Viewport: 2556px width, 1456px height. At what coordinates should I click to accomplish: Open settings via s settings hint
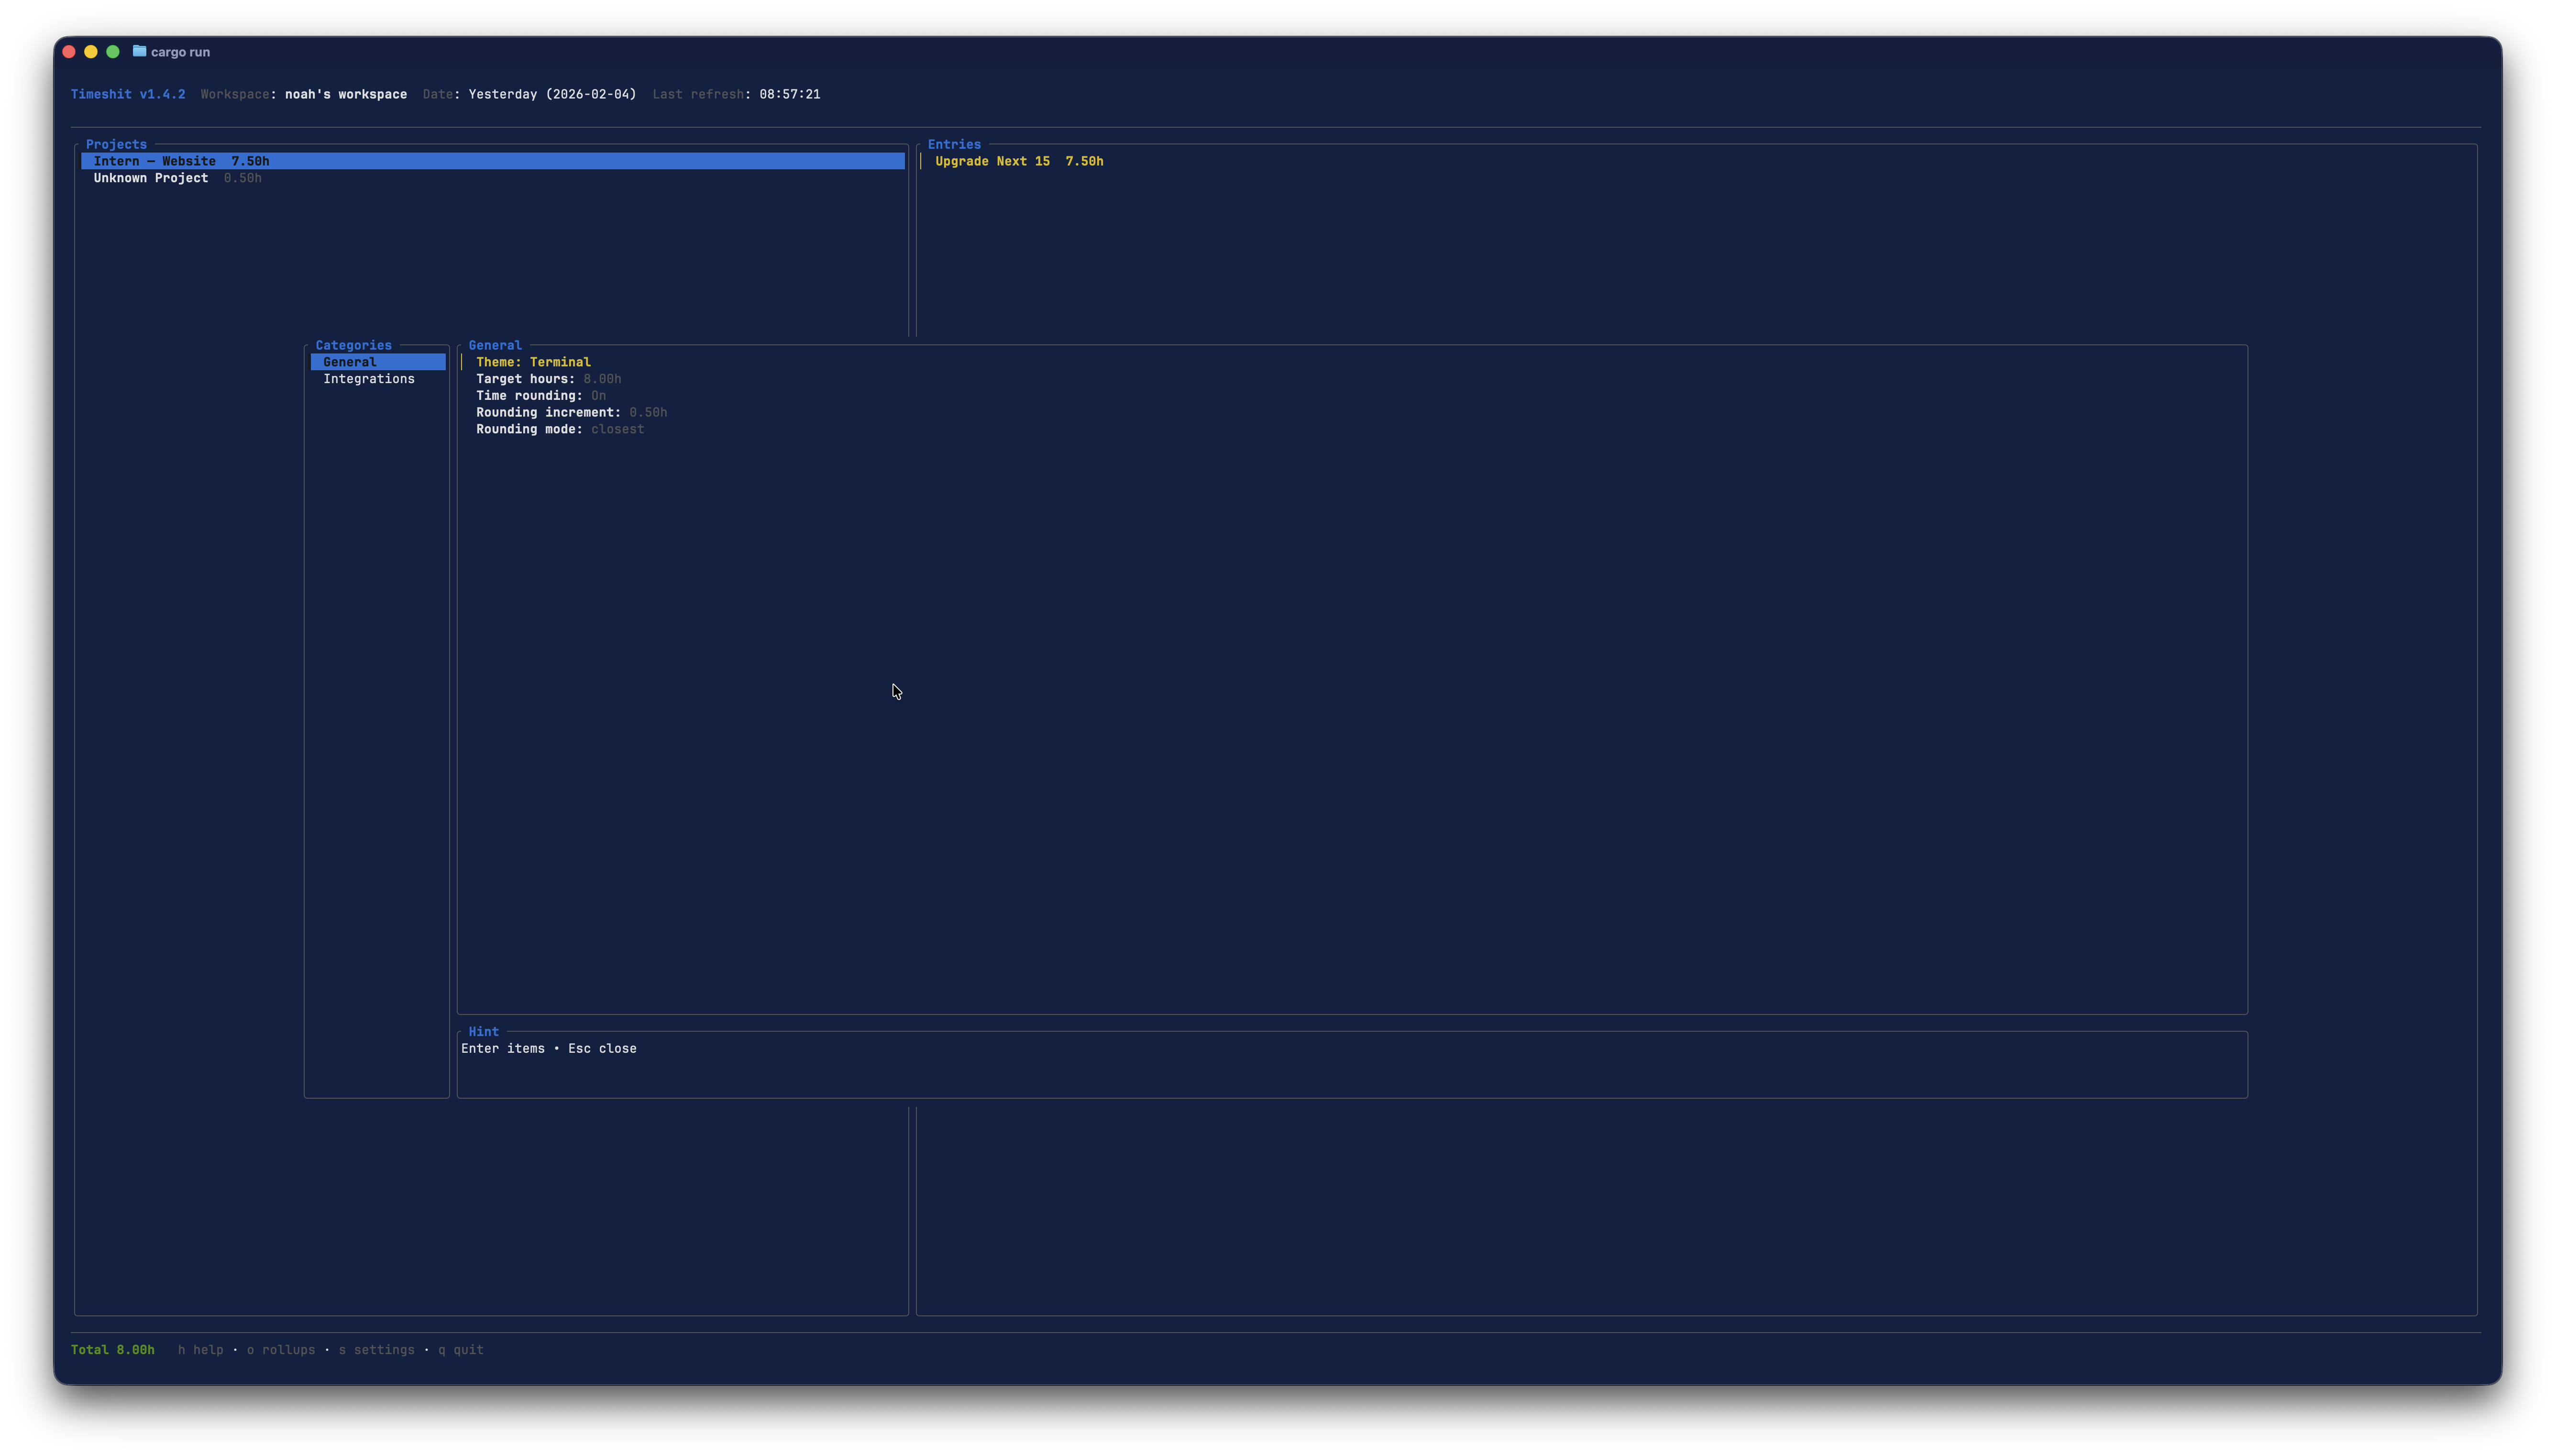(376, 1350)
